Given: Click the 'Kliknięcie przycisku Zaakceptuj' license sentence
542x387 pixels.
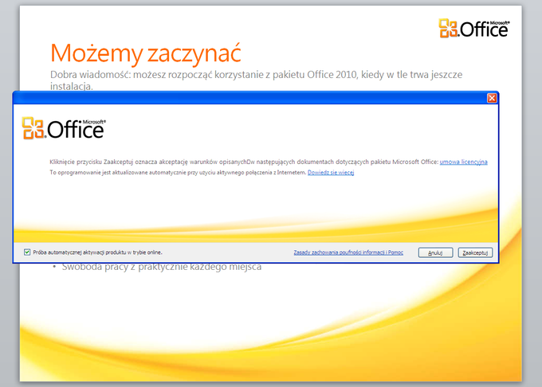Looking at the screenshot, I should [244, 162].
